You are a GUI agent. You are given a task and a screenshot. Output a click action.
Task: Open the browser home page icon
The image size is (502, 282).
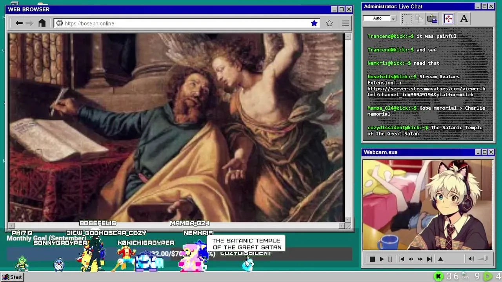(42, 23)
